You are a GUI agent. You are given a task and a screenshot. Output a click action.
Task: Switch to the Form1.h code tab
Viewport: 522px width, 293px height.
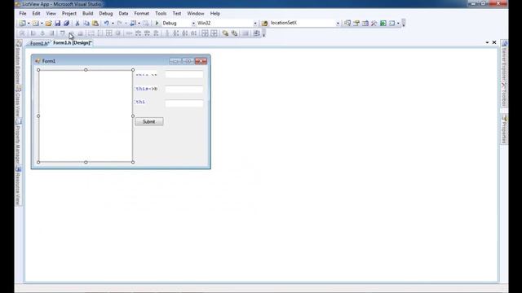(x=39, y=43)
